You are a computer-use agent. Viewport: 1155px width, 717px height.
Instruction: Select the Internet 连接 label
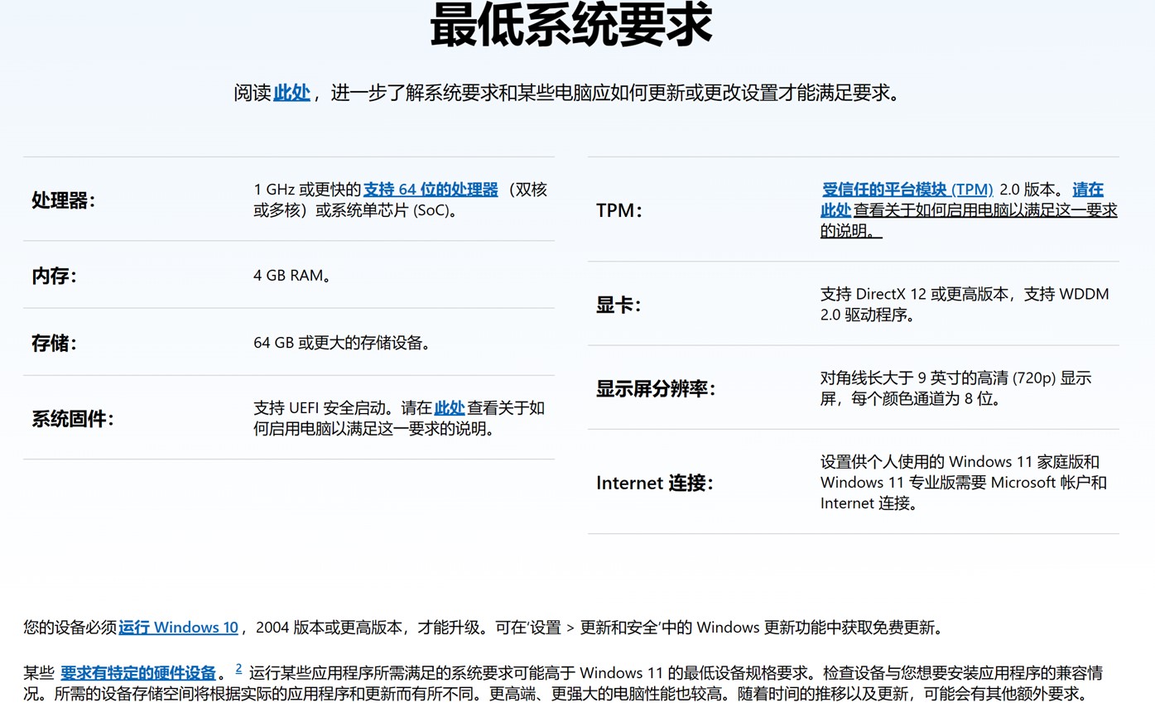pyautogui.click(x=655, y=482)
